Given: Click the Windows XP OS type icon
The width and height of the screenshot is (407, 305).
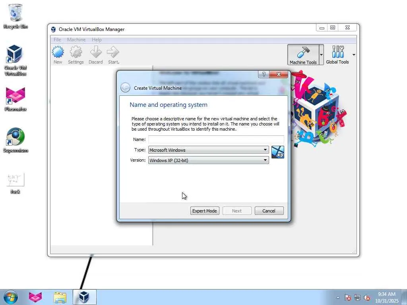Looking at the screenshot, I should tap(278, 152).
